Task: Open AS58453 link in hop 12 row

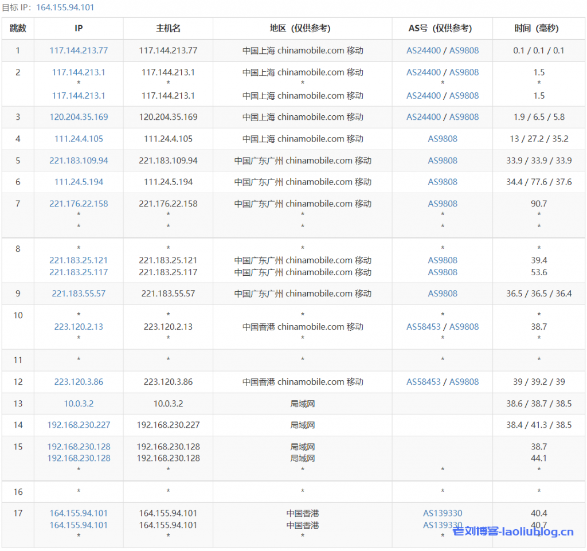Action: [x=424, y=382]
